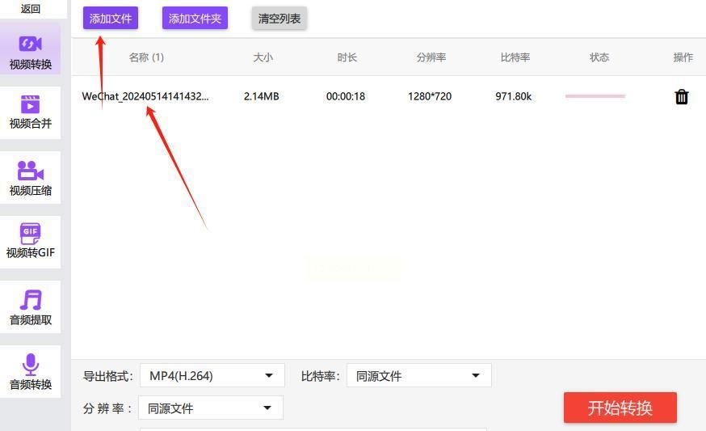Select the WeChat_20240514141432 file name

click(x=145, y=96)
